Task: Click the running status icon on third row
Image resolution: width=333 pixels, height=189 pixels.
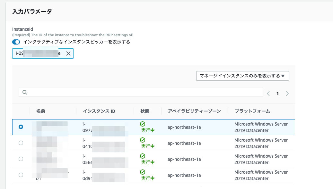Action: coord(143,156)
